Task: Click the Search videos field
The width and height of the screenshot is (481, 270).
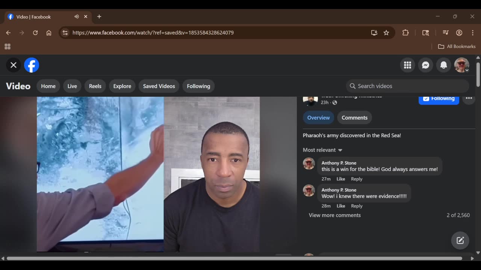Action: click(x=407, y=86)
